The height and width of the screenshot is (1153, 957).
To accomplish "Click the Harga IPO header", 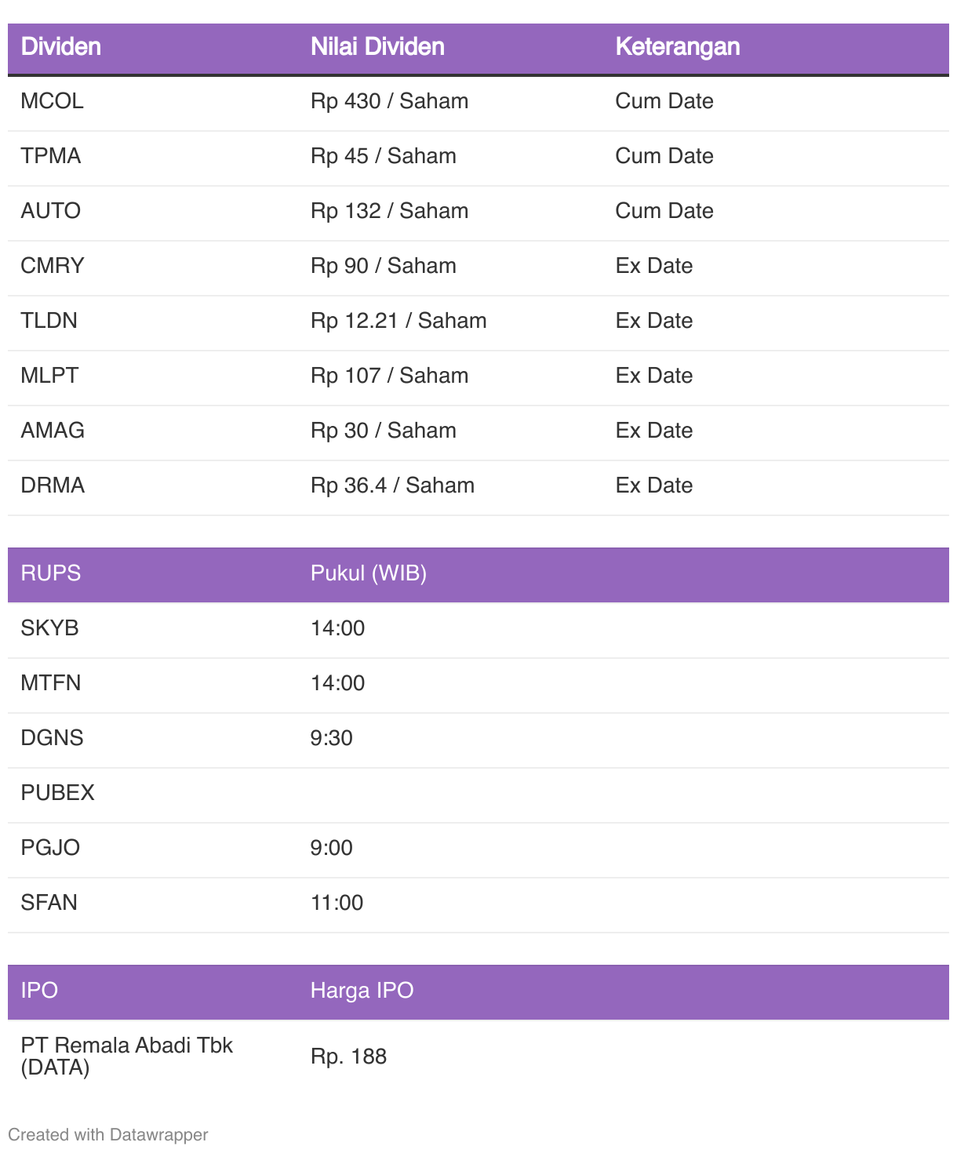I will [x=362, y=991].
